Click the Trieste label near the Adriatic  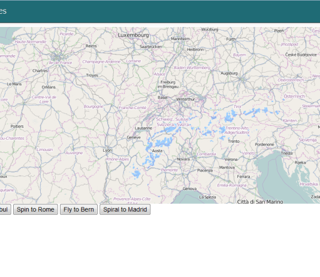pos(286,153)
